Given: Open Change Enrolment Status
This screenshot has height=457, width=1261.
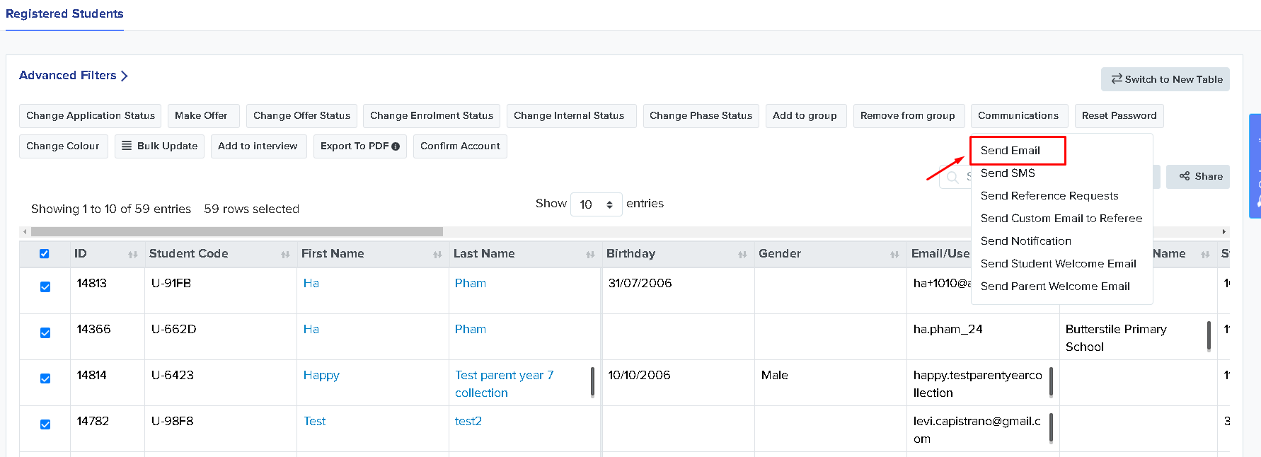Looking at the screenshot, I should (x=432, y=116).
